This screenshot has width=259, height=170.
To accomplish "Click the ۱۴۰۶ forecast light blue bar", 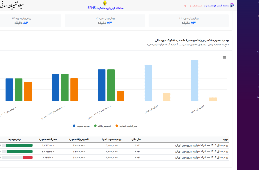I will click(195, 81).
